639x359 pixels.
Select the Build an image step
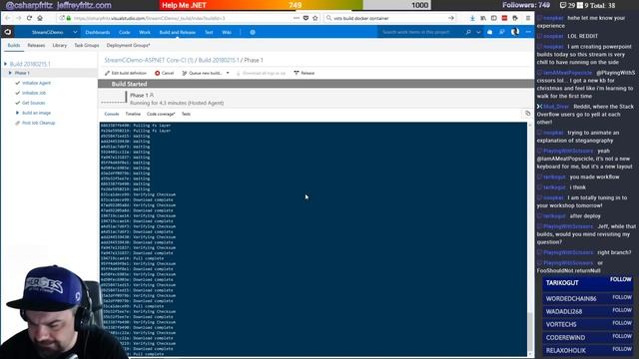tap(36, 113)
